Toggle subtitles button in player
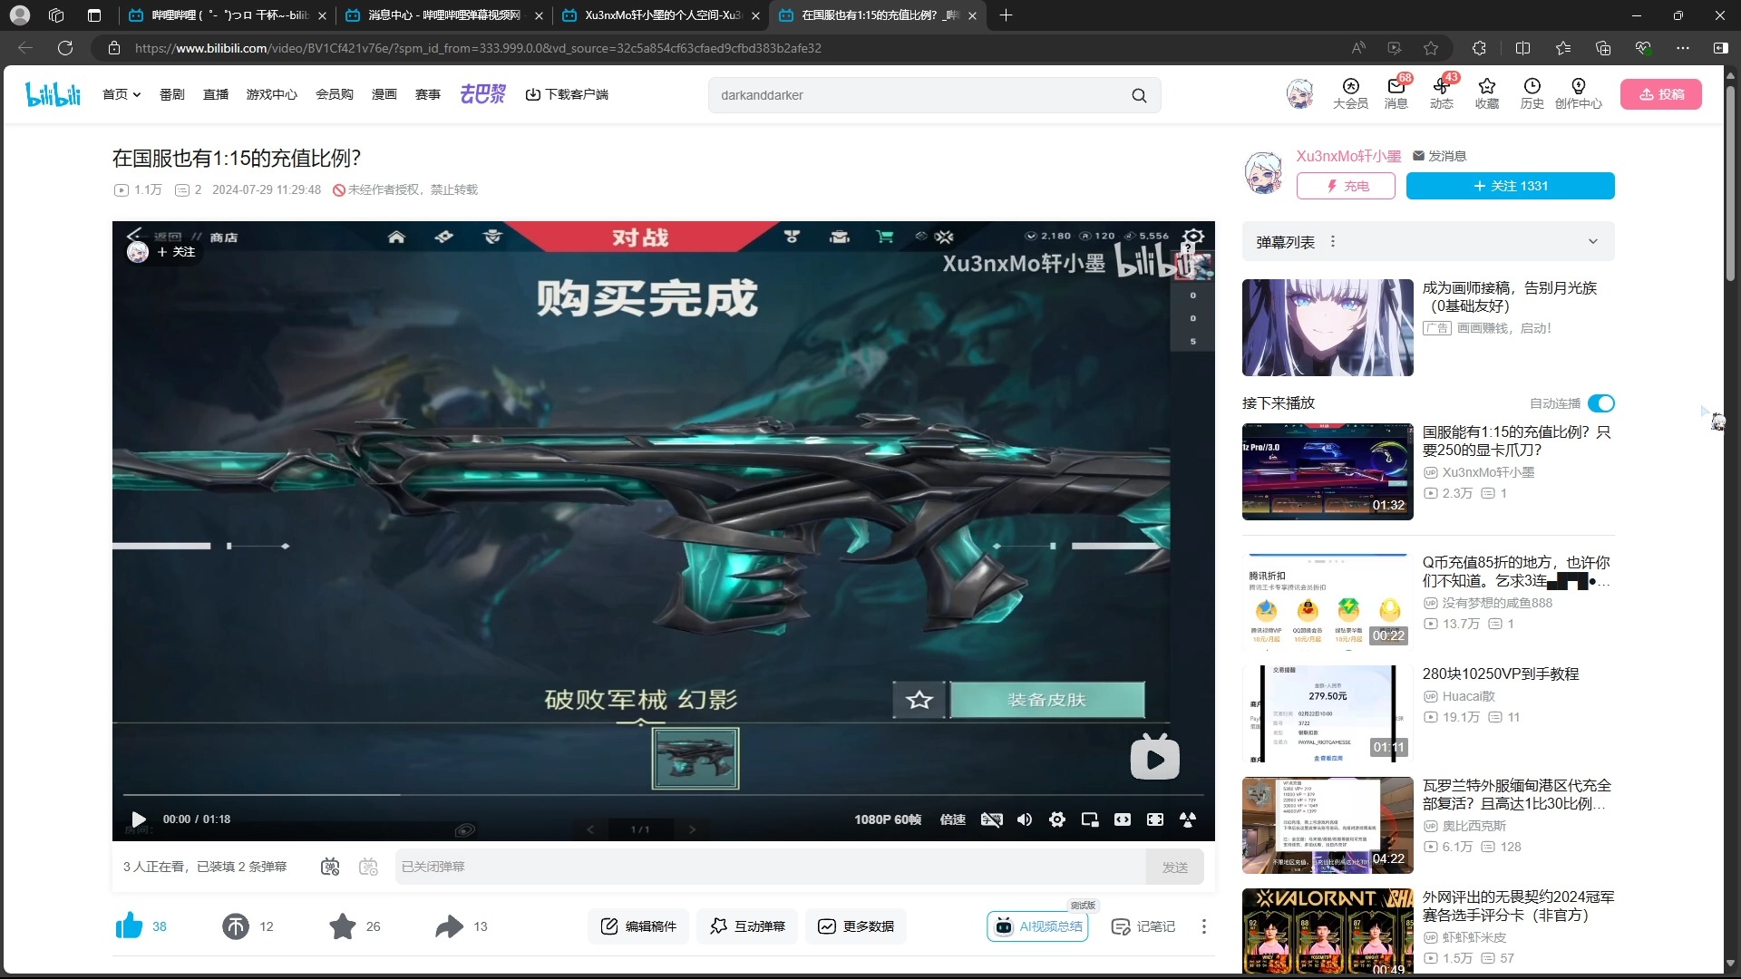Screen dimensions: 1741x979 point(992,819)
